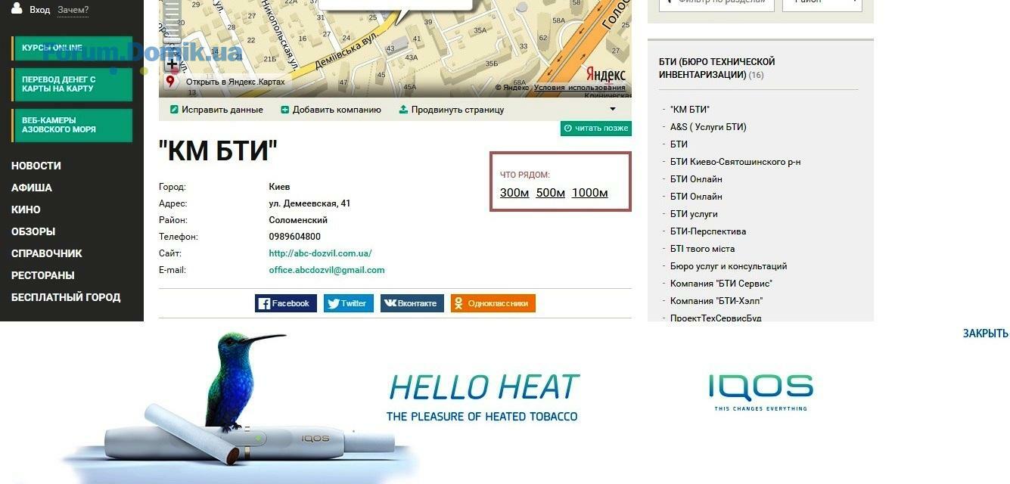Screen dimensions: 1010x484
Task: Click the Исправить данные edit icon link
Action: (216, 110)
